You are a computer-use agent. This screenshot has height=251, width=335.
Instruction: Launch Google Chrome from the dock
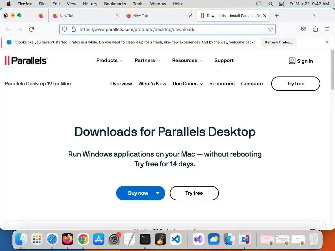83,239
